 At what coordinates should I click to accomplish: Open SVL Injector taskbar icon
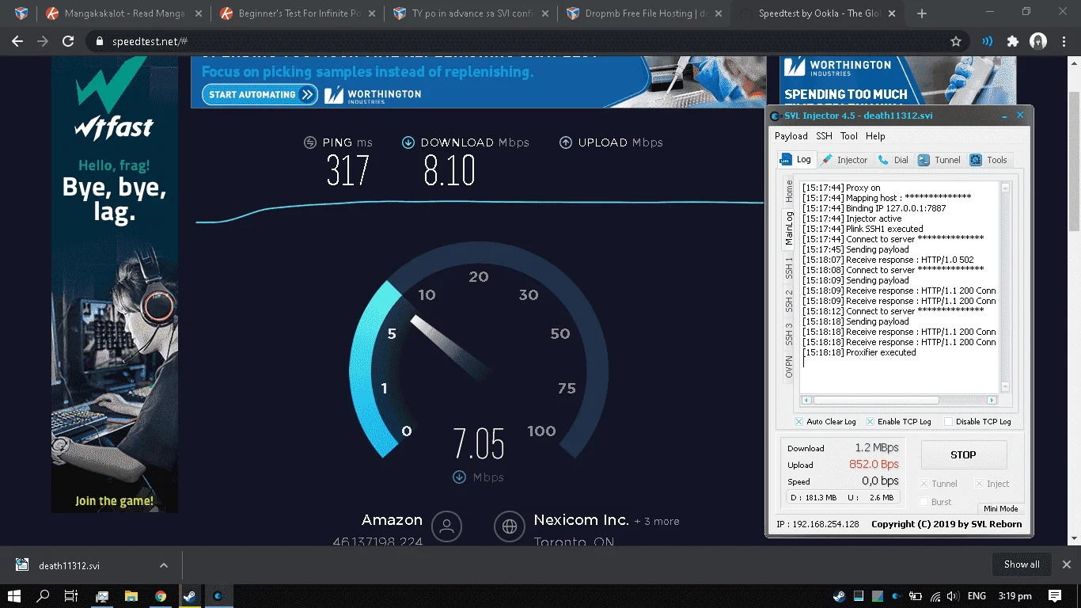[x=219, y=595]
